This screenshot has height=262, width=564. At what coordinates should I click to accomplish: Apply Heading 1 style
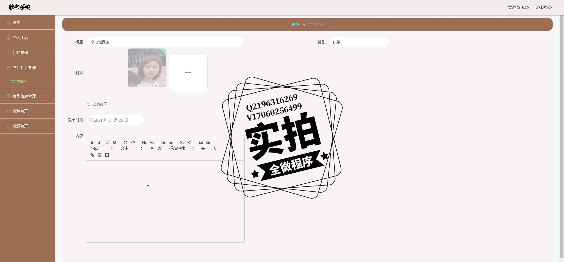pyautogui.click(x=144, y=142)
